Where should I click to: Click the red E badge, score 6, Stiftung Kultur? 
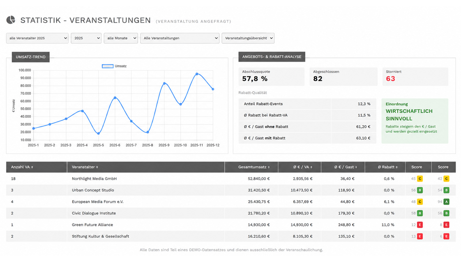(x=446, y=236)
